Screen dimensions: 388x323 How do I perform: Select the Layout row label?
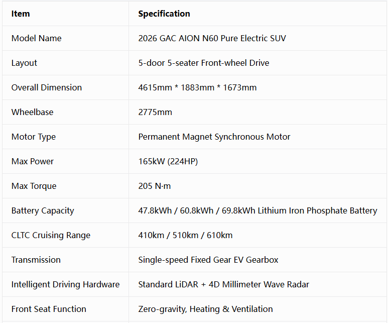coord(24,63)
